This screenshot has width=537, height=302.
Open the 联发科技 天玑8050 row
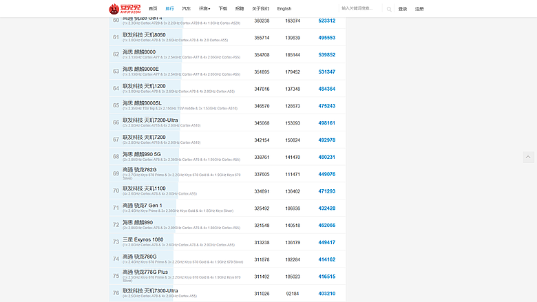tap(227, 37)
